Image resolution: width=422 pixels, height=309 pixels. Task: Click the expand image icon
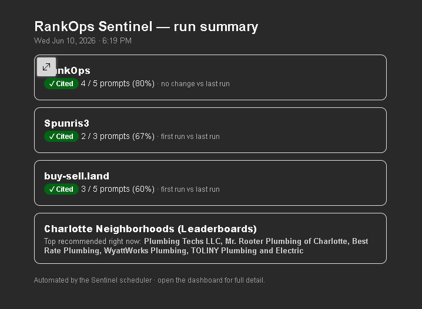(46, 67)
